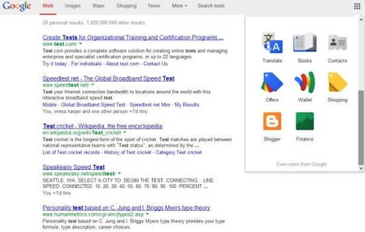365x232 pixels.
Task: Click the en.wikipedia.org/wiki/Test_cricket URL text
Action: click(x=82, y=133)
